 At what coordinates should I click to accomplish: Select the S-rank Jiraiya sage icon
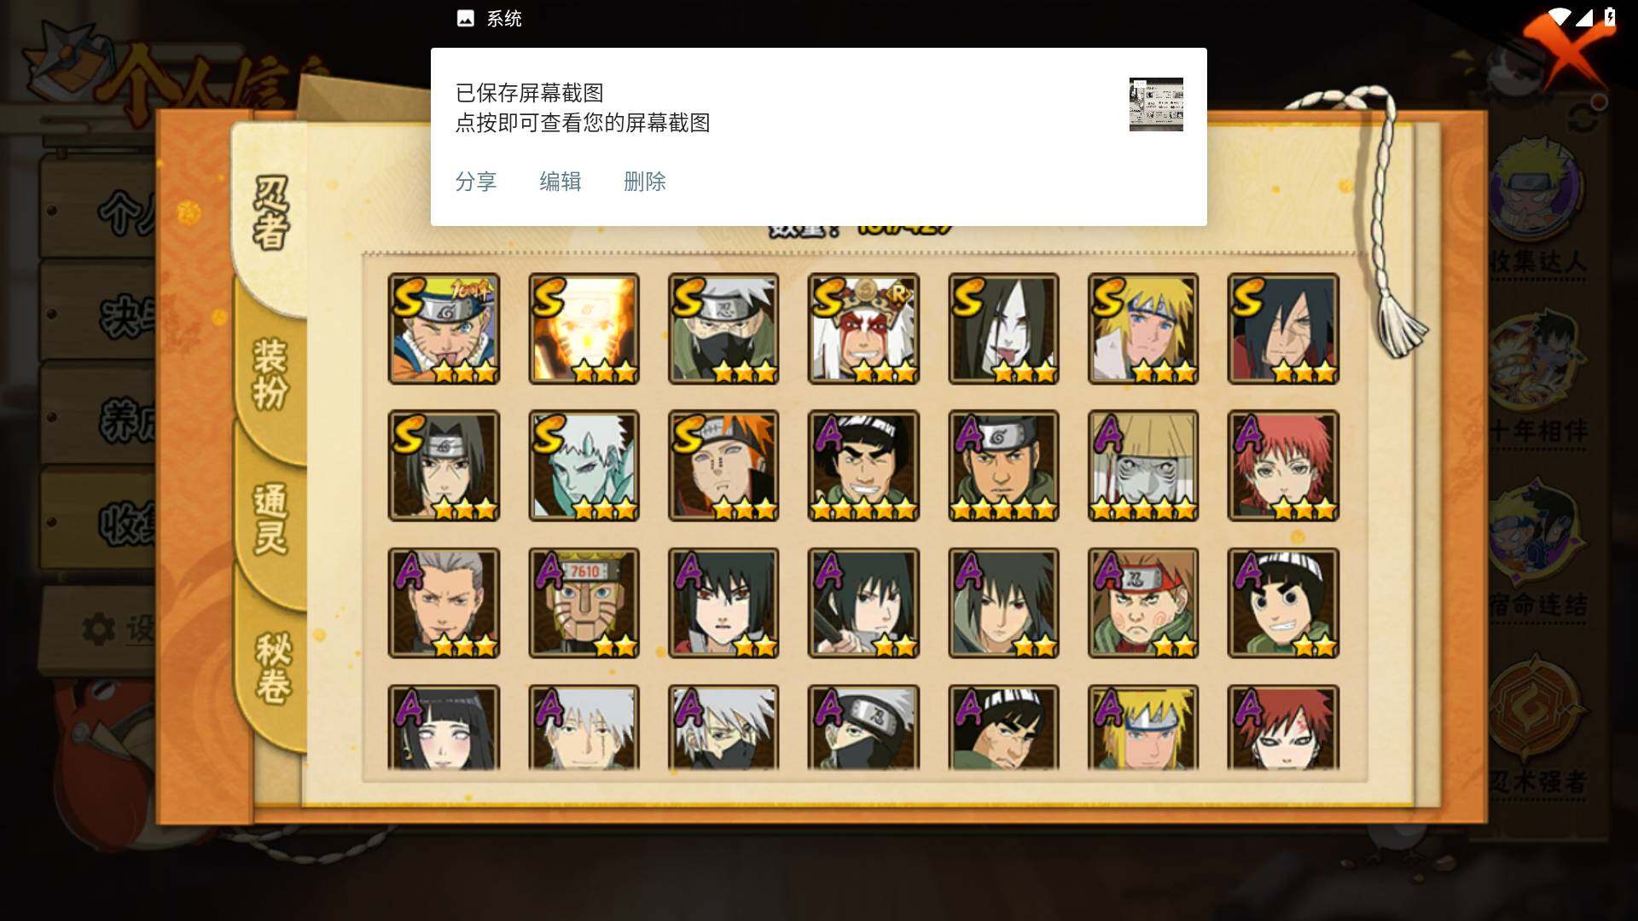(863, 328)
